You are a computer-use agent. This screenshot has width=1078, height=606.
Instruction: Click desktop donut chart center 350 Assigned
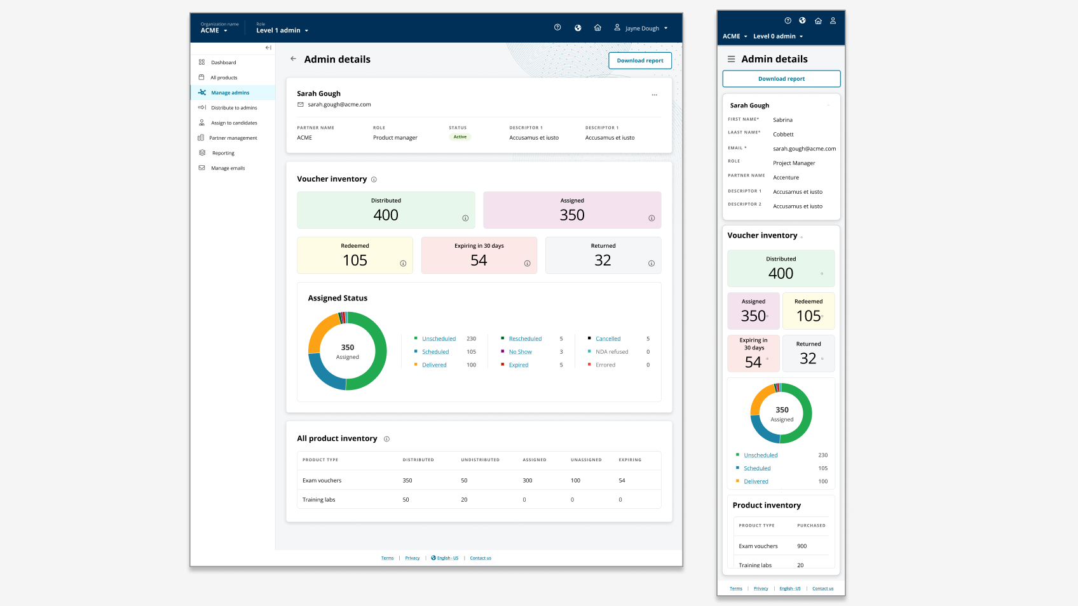(x=348, y=351)
